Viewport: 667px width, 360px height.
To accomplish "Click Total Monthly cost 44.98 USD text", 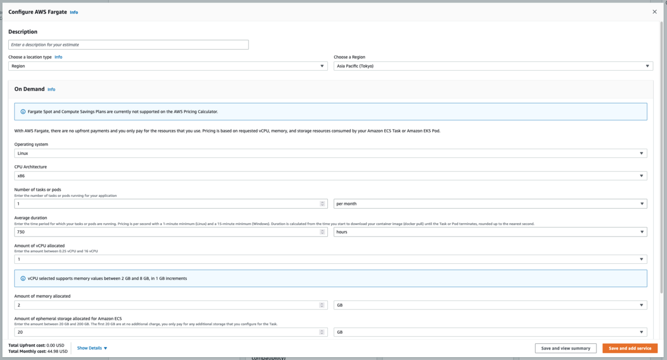I will point(38,351).
